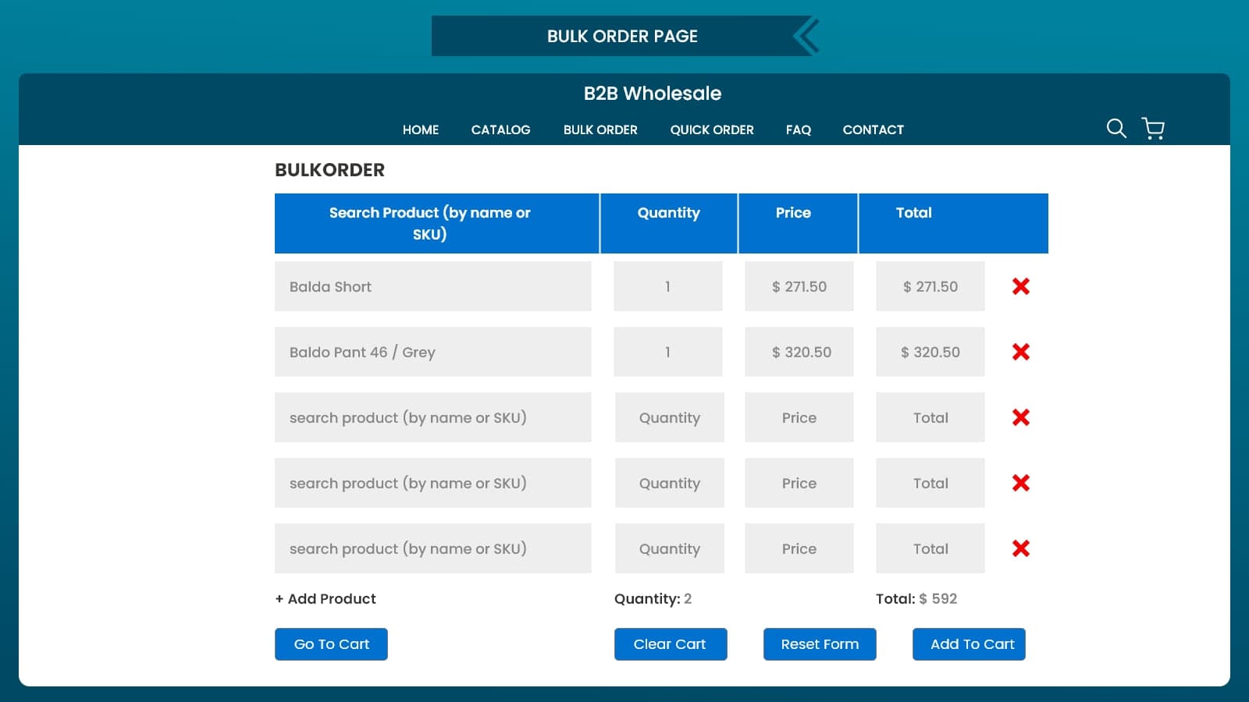Select Quick Order from the navigation
Viewport: 1249px width, 702px height.
711,129
